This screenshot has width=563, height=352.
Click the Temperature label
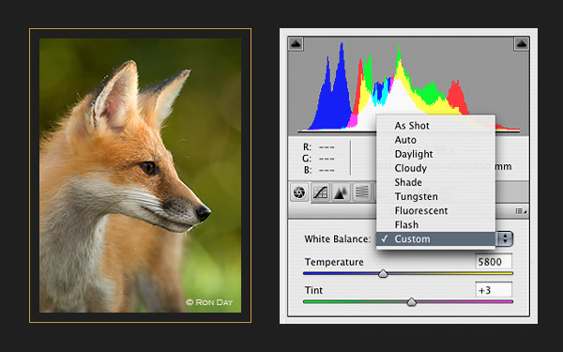coord(334,262)
